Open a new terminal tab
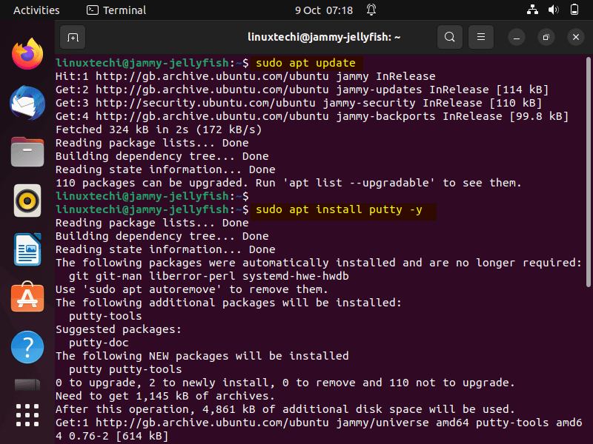 click(x=71, y=36)
